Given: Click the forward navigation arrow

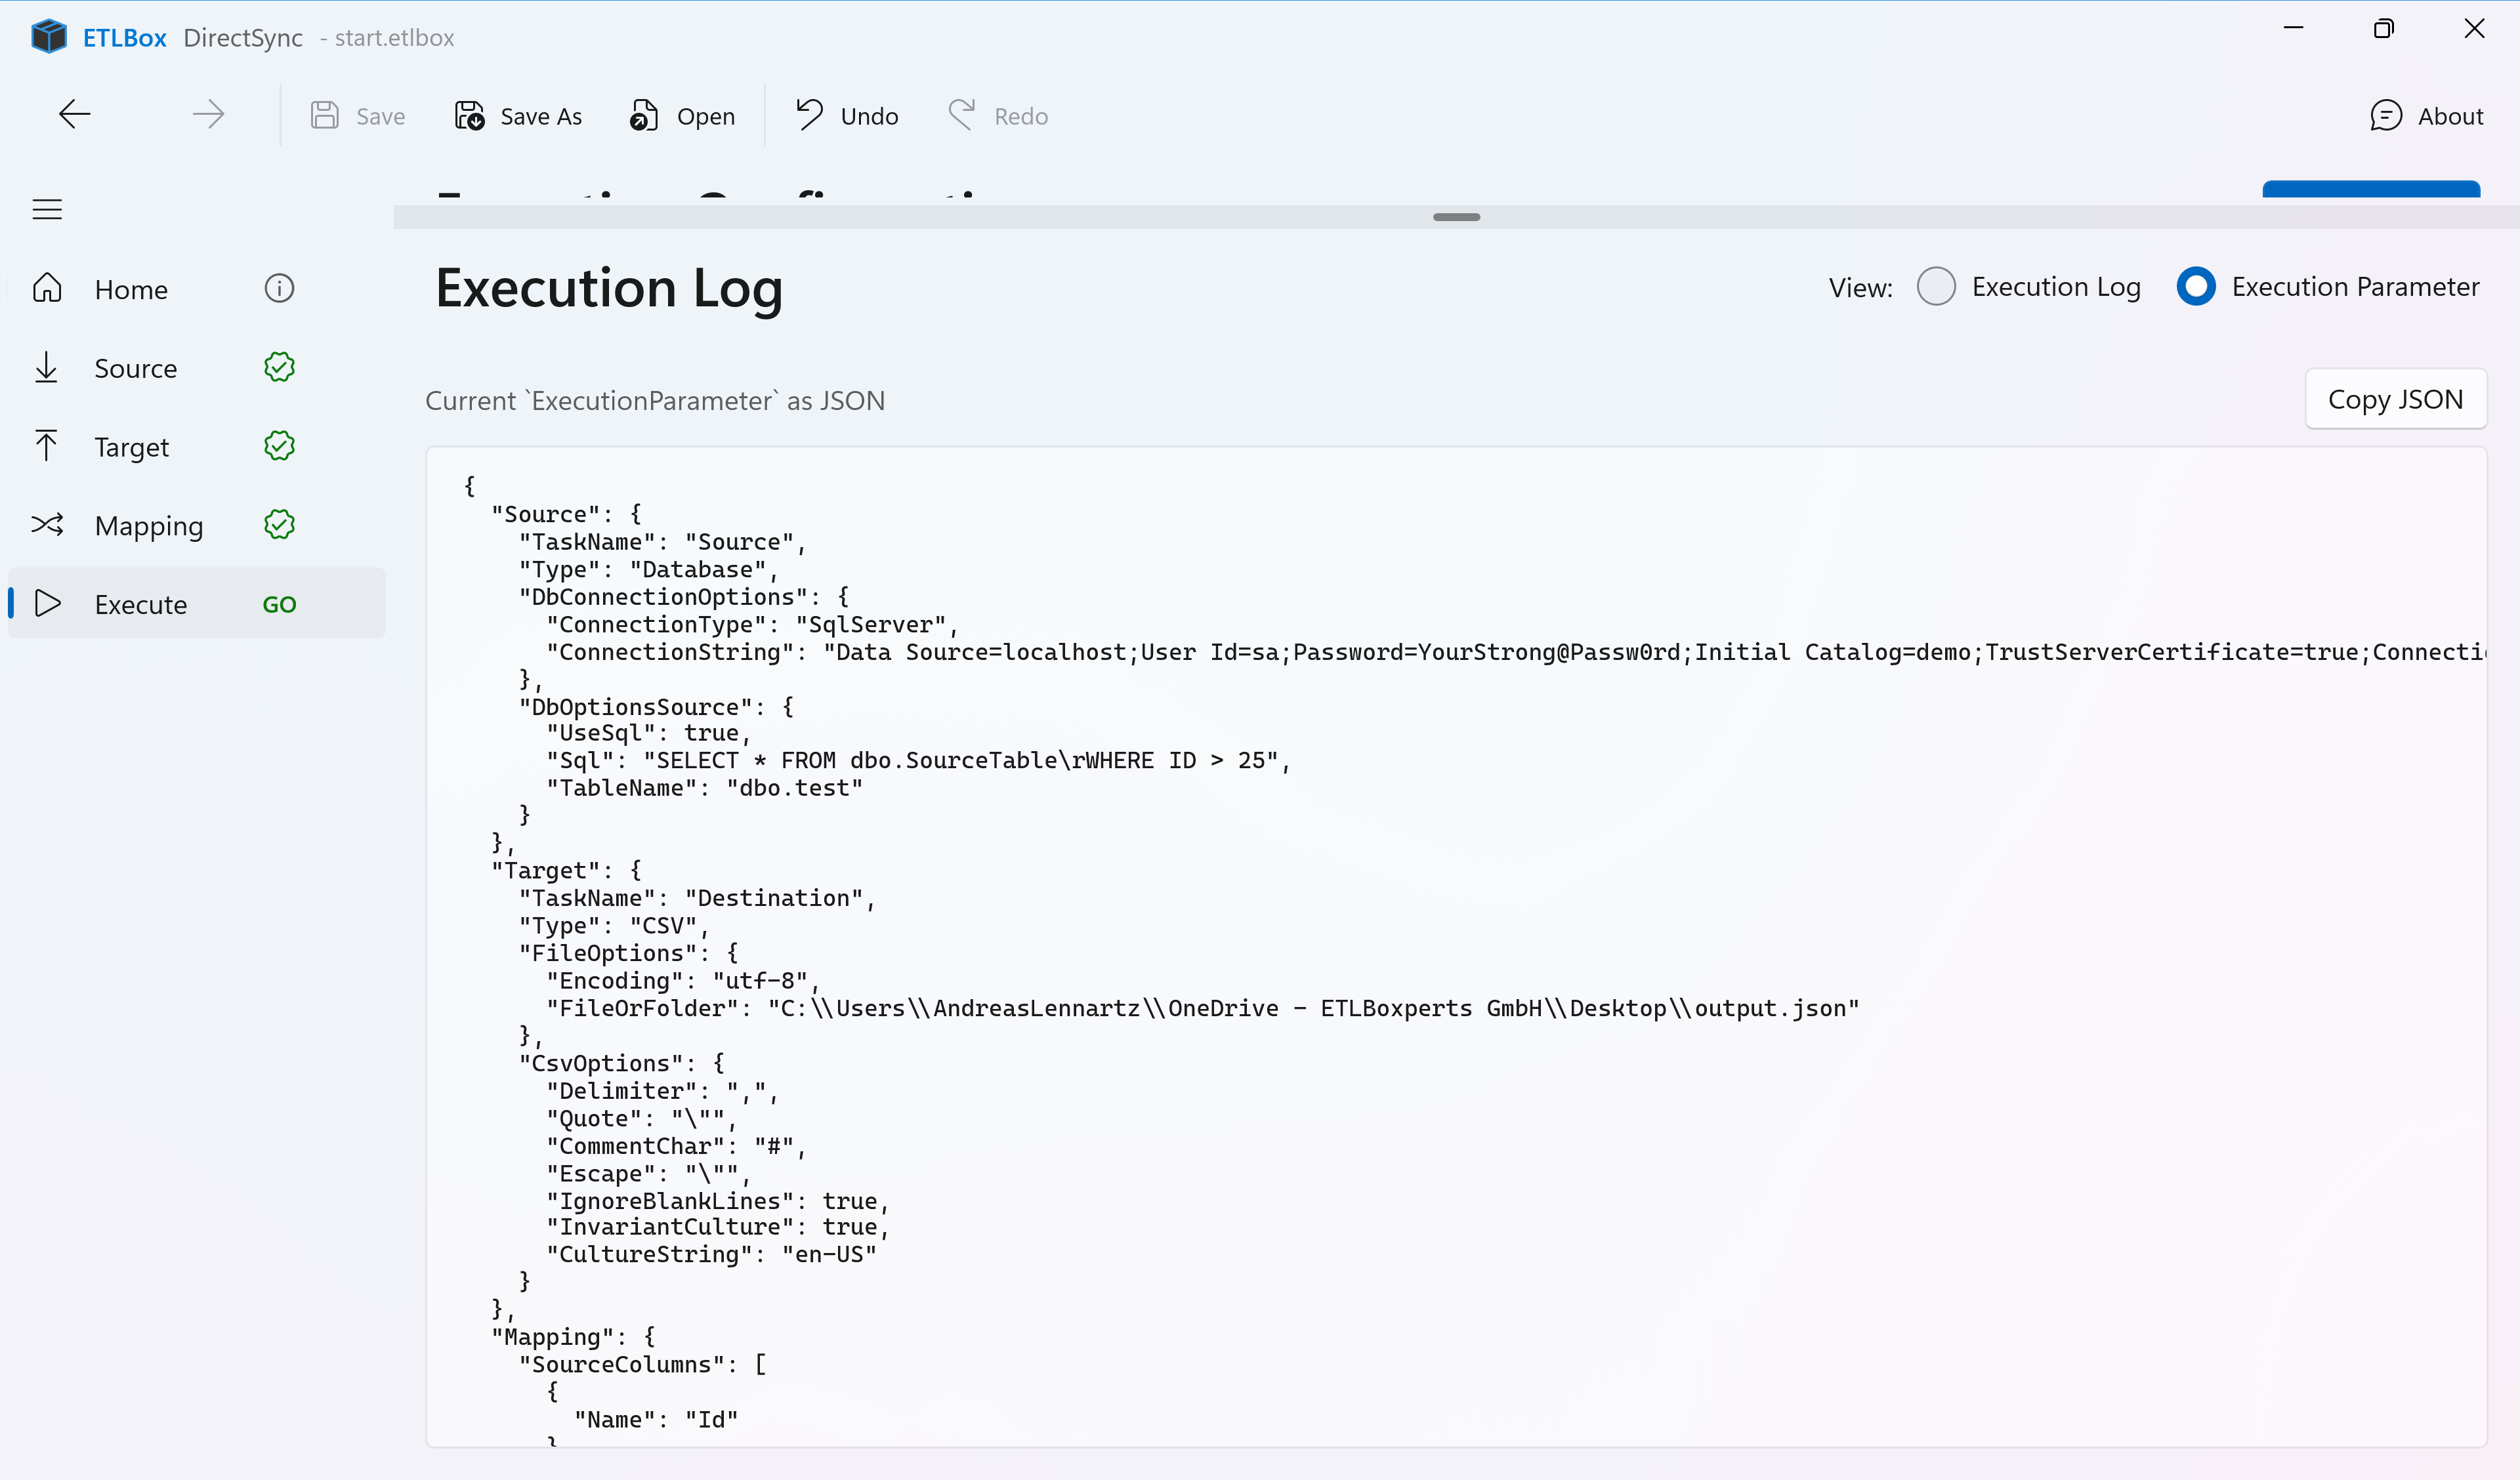Looking at the screenshot, I should click(x=207, y=113).
